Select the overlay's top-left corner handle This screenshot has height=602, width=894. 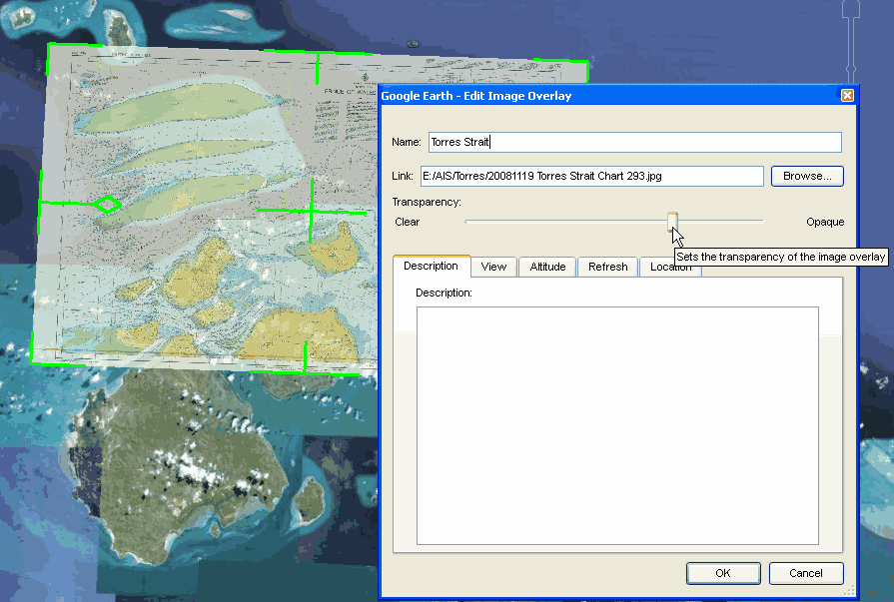pos(52,47)
